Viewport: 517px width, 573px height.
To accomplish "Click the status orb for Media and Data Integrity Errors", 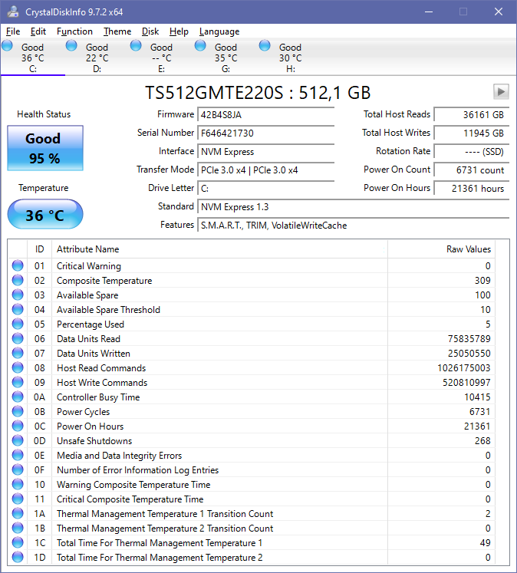I will coord(18,456).
